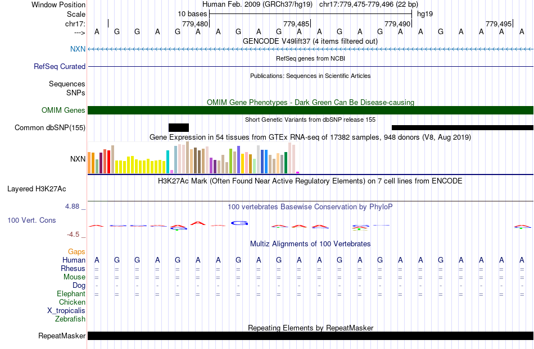Select the Elephant species row label
Screen dimensions: 534x349
pos(71,293)
